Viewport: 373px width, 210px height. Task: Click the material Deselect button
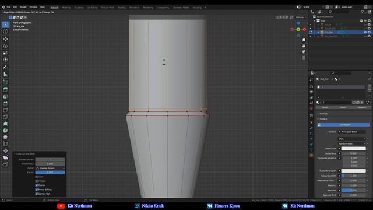pos(361,107)
